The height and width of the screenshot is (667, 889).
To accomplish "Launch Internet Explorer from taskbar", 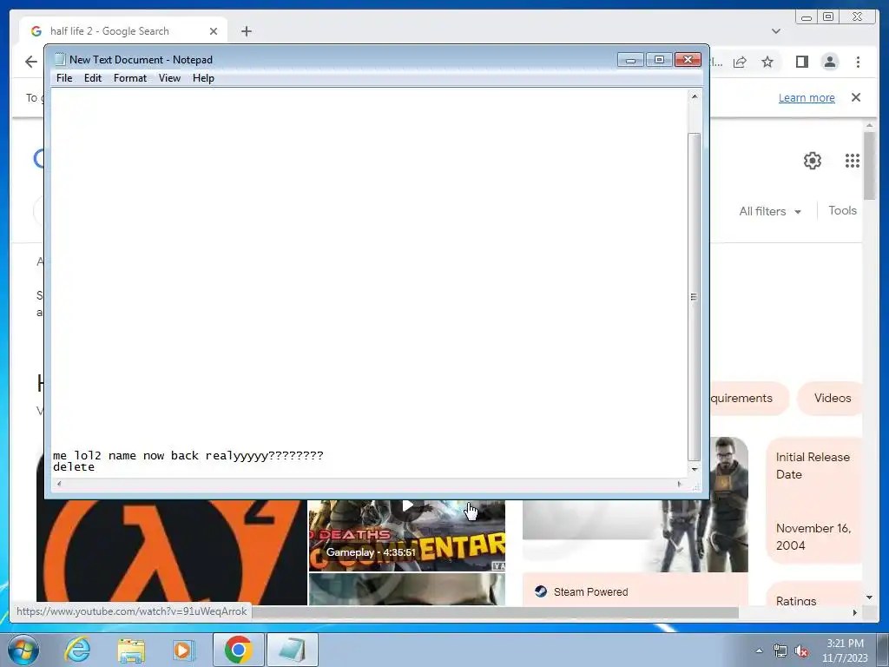I will tap(77, 650).
